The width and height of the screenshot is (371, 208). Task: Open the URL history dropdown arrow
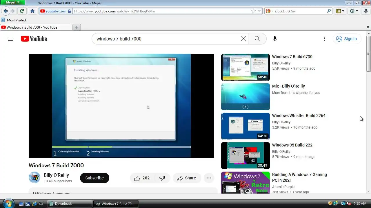pos(259,11)
